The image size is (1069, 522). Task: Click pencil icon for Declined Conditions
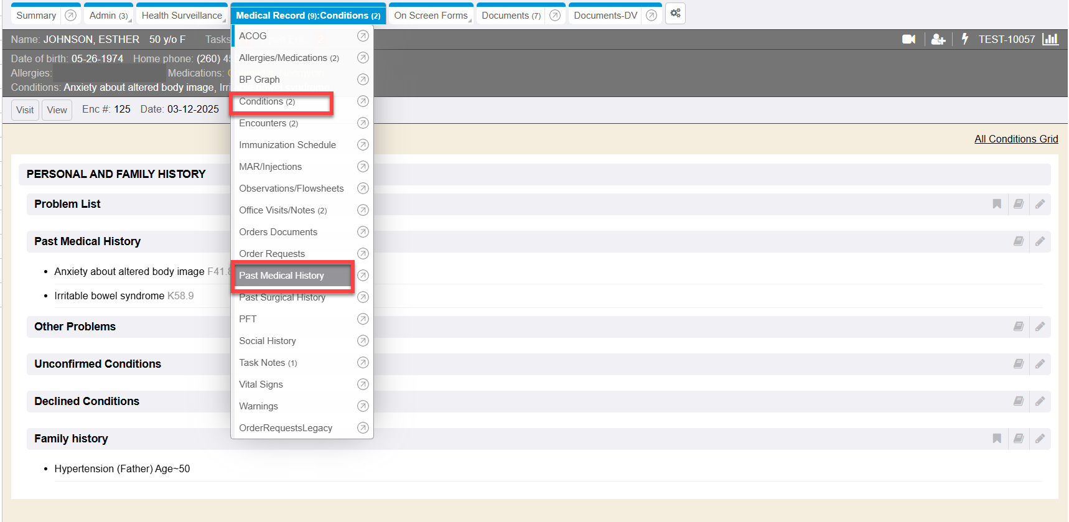pos(1040,401)
